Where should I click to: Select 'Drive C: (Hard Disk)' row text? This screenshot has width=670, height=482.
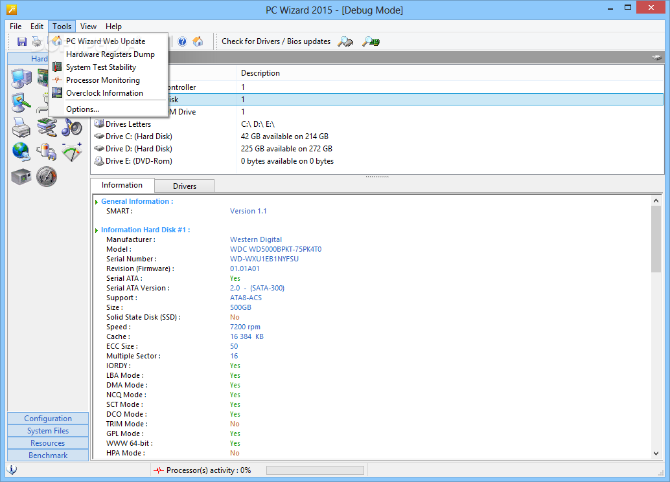point(139,137)
